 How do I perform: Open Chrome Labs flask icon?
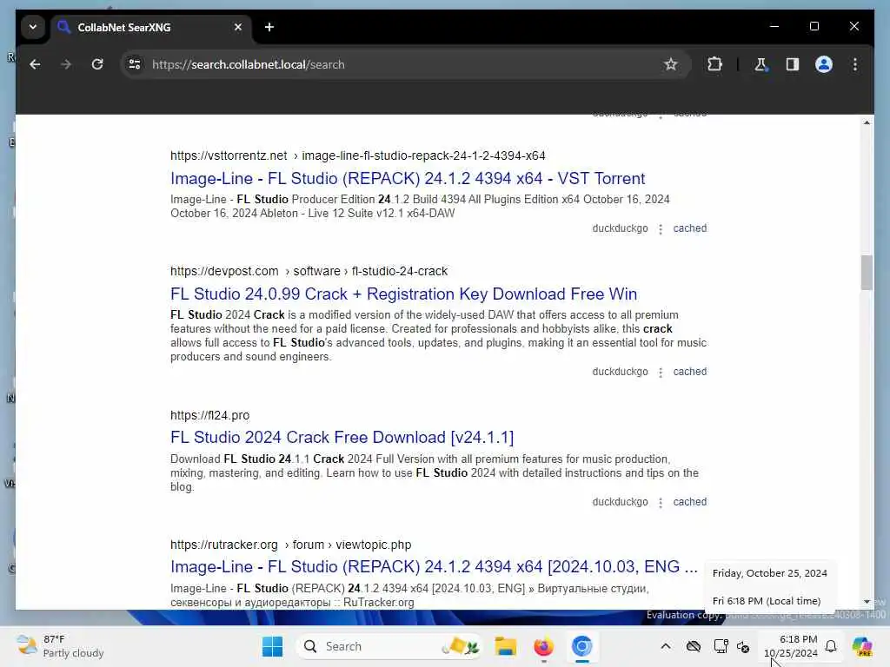760,64
